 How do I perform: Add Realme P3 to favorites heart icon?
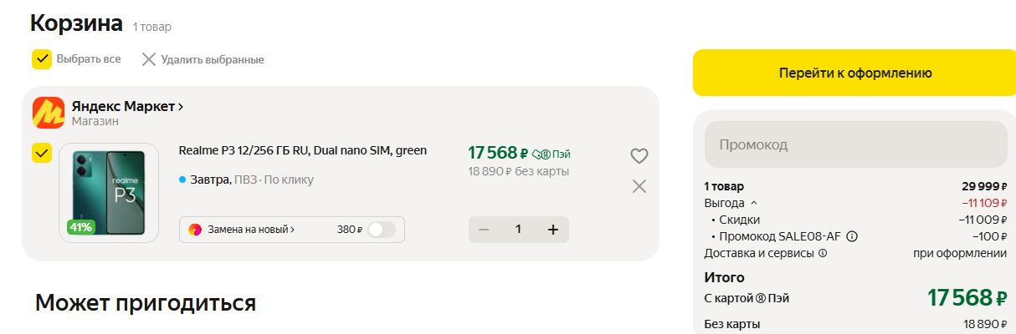pyautogui.click(x=639, y=155)
